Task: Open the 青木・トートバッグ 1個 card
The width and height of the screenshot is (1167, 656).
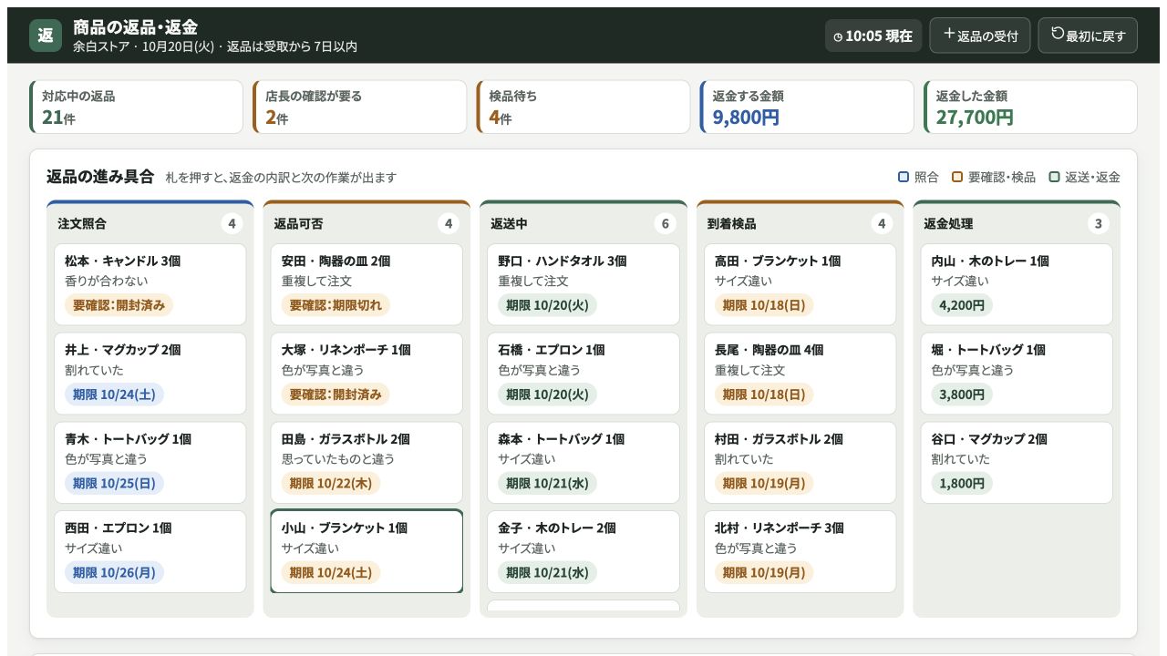Action: 150,463
